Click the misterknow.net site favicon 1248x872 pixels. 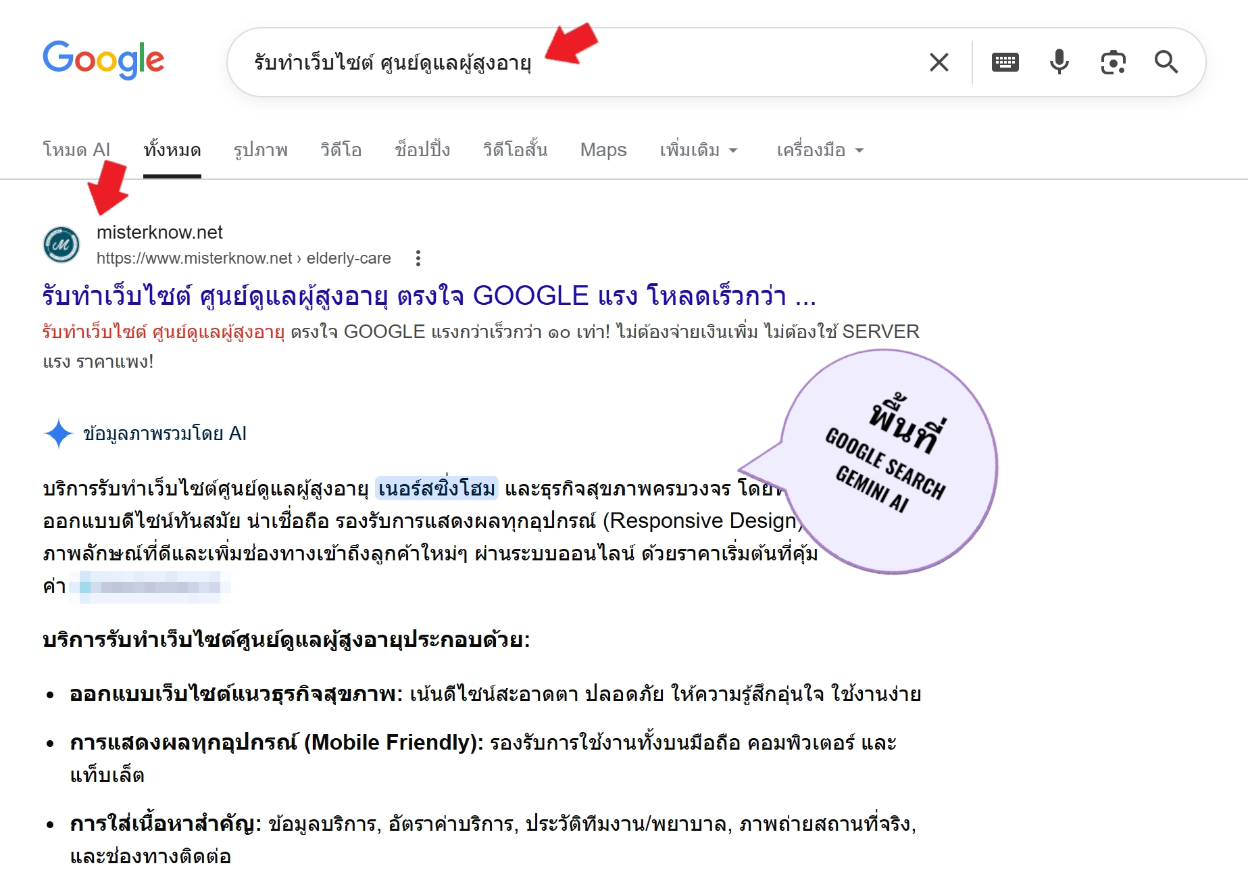(61, 244)
